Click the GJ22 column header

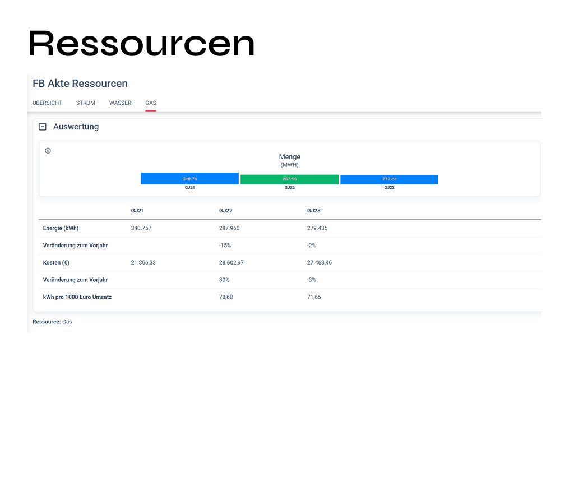coord(226,210)
